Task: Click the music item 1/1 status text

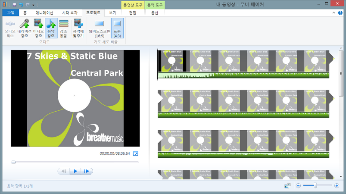Action: [20, 186]
